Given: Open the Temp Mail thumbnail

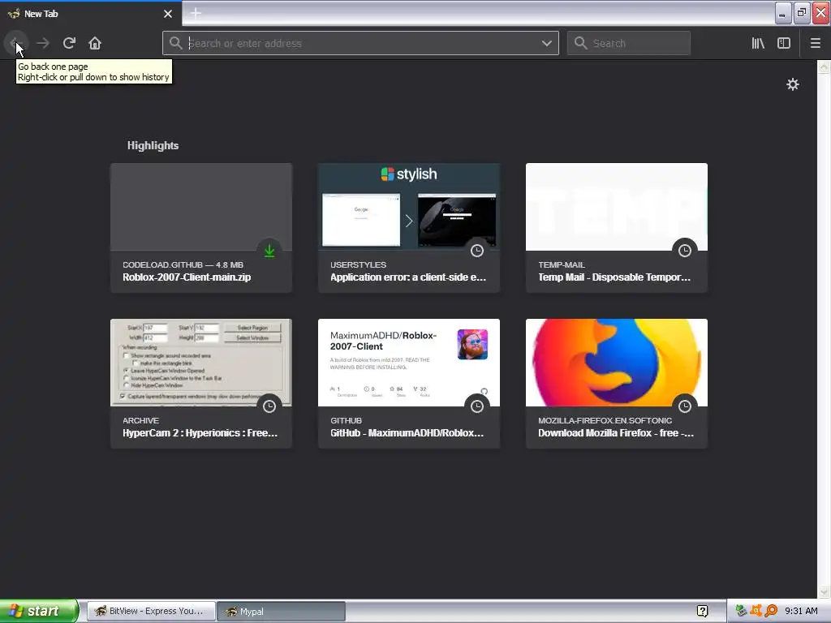Looking at the screenshot, I should click(617, 207).
